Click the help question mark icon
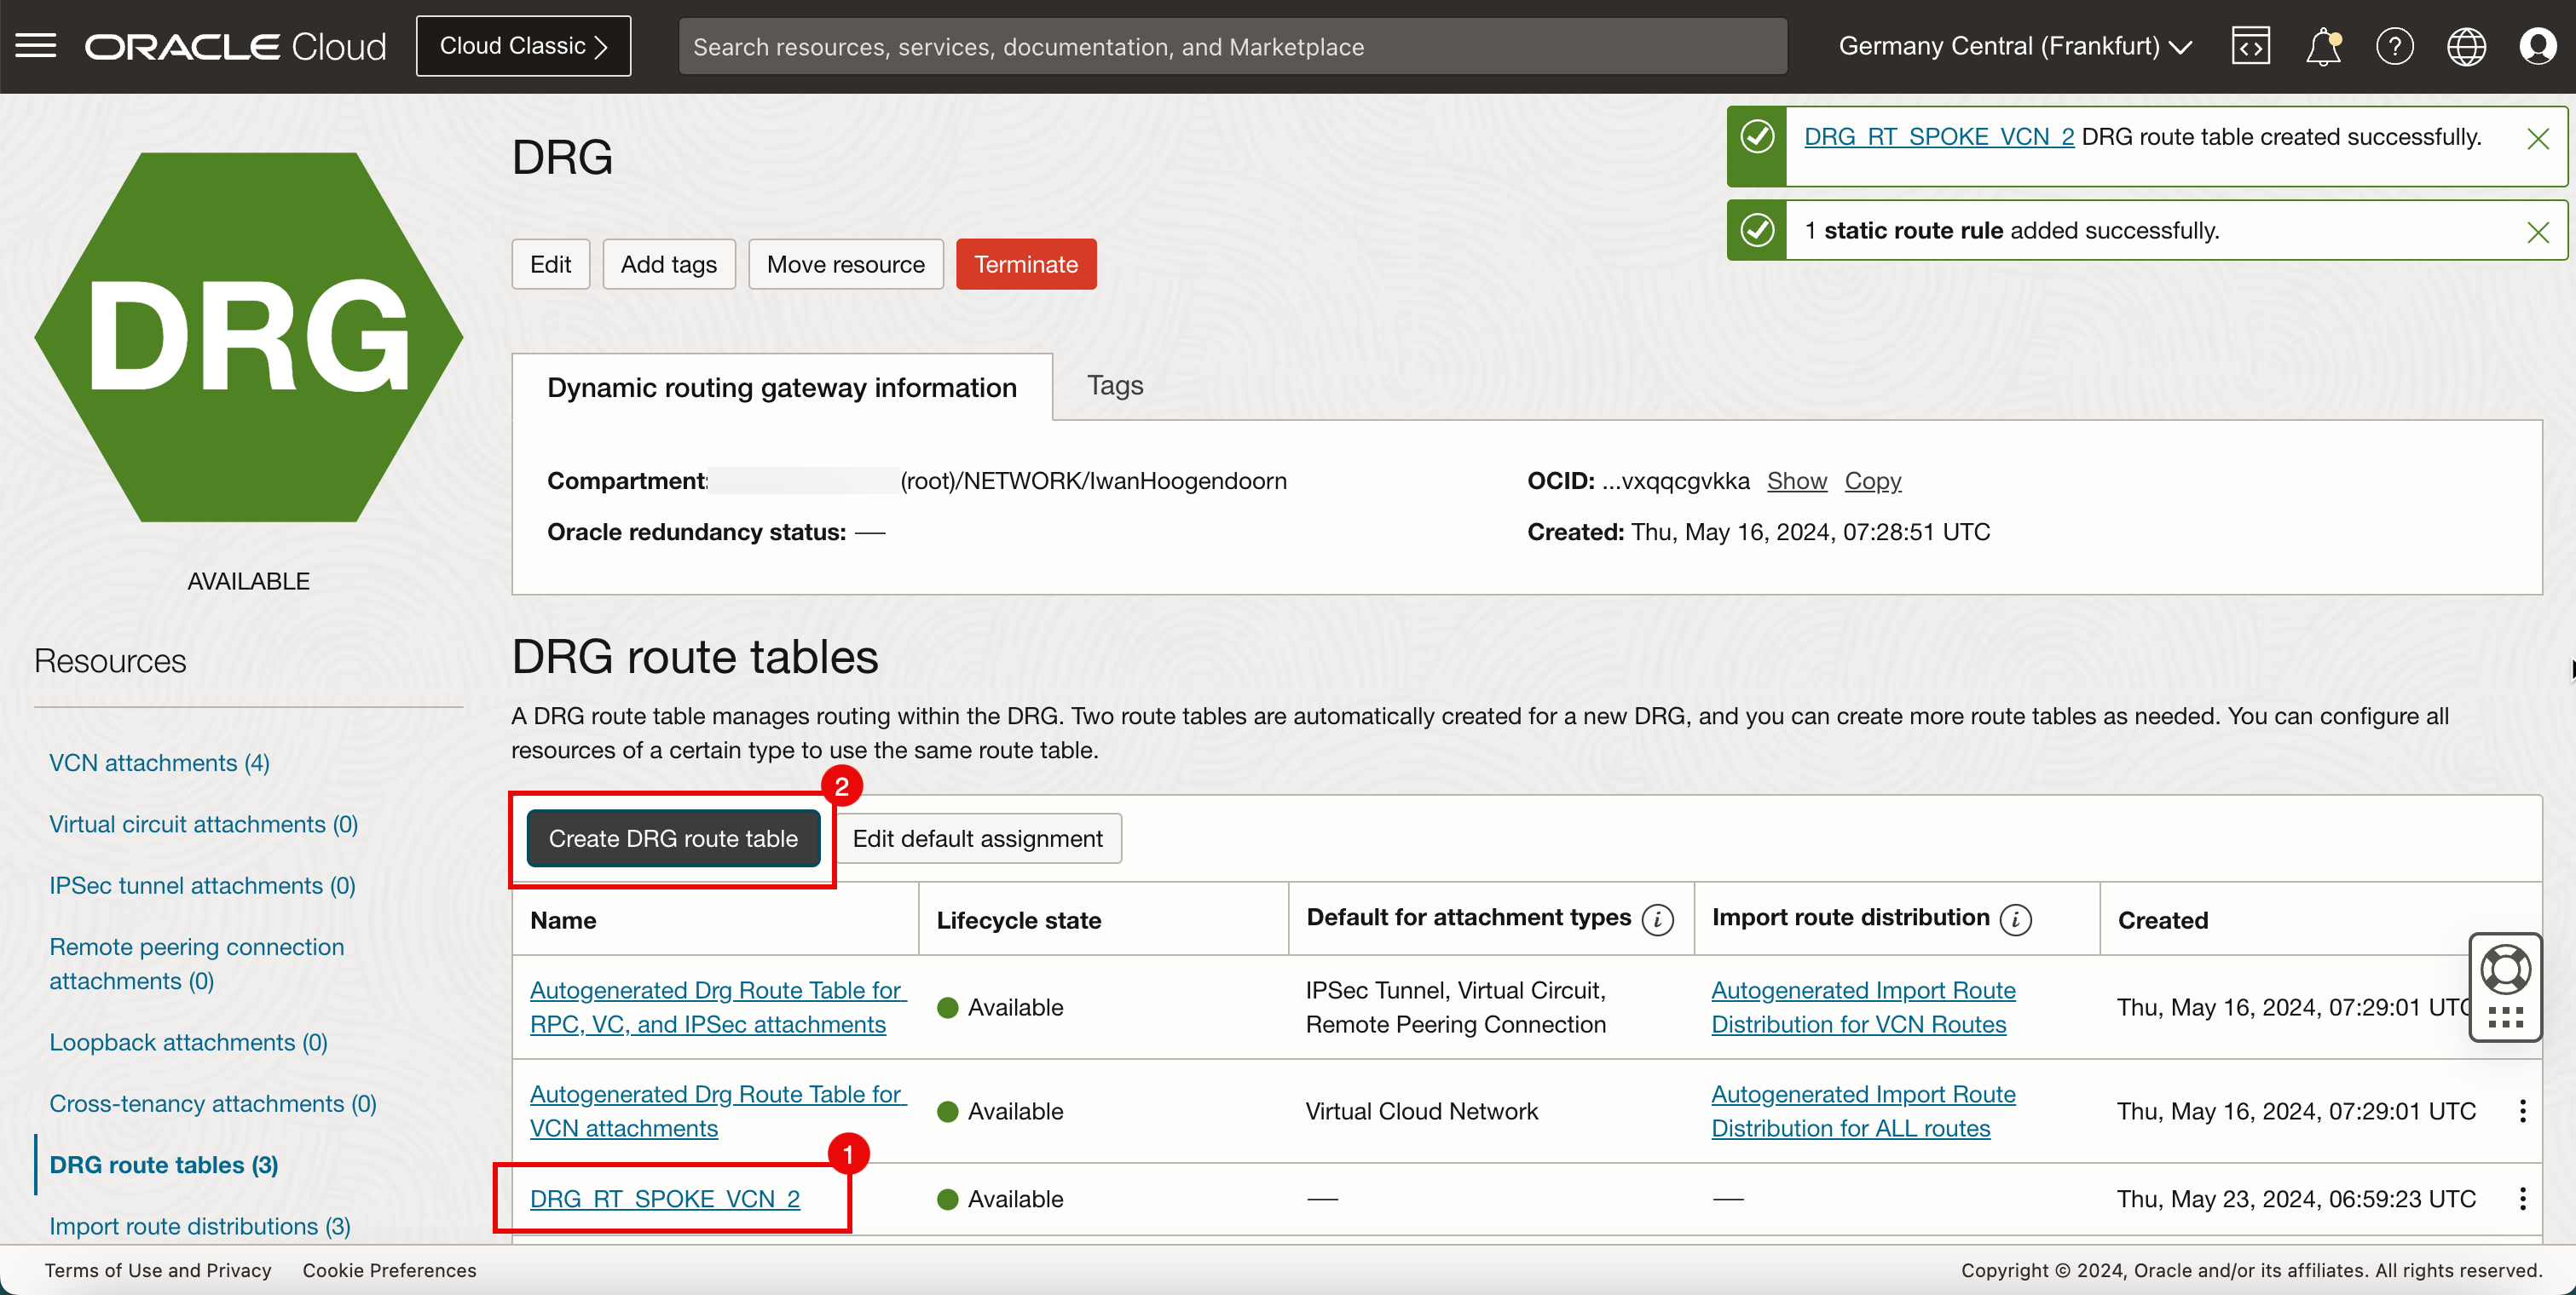 pyautogui.click(x=2394, y=46)
